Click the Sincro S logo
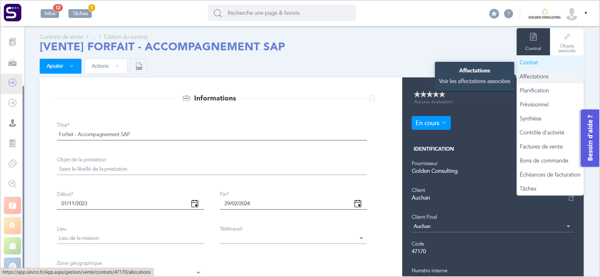The image size is (600, 277). tap(12, 13)
